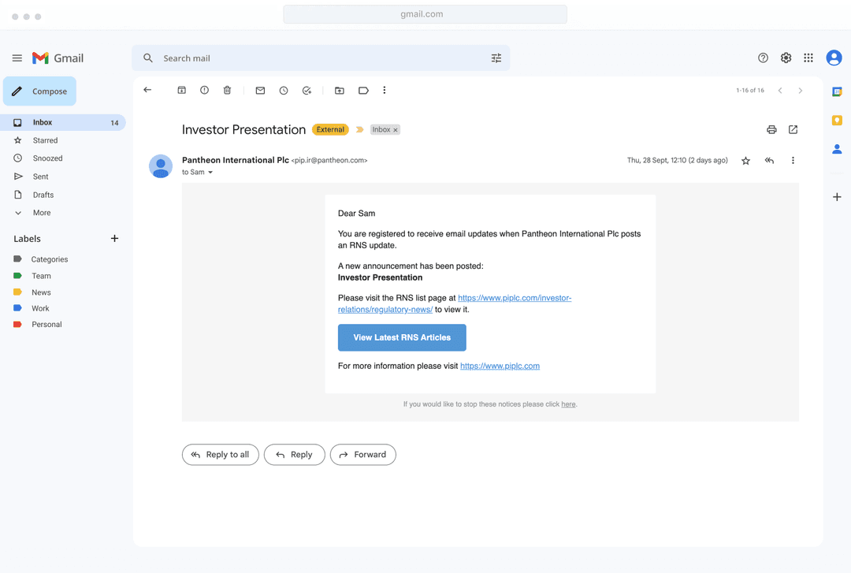851x573 pixels.
Task: Delete the email with the trash icon
Action: click(x=227, y=91)
